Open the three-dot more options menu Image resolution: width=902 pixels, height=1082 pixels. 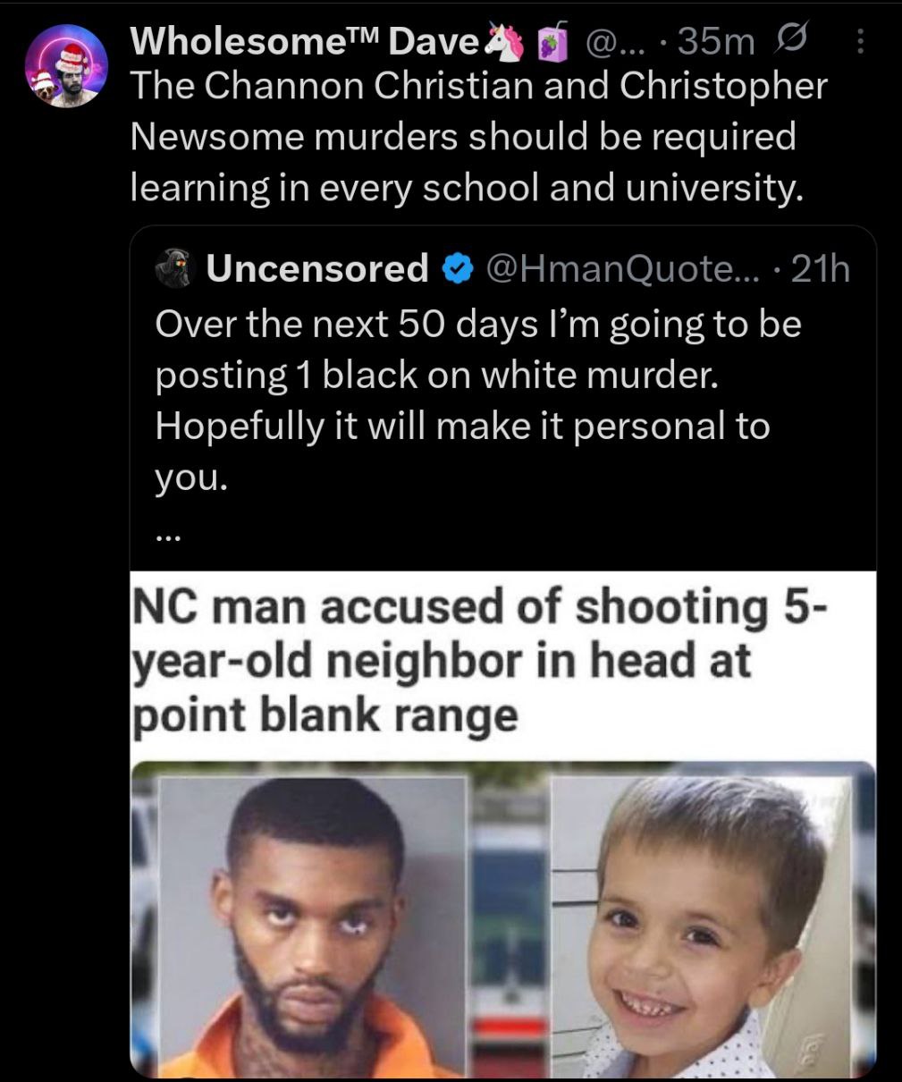[x=861, y=42]
